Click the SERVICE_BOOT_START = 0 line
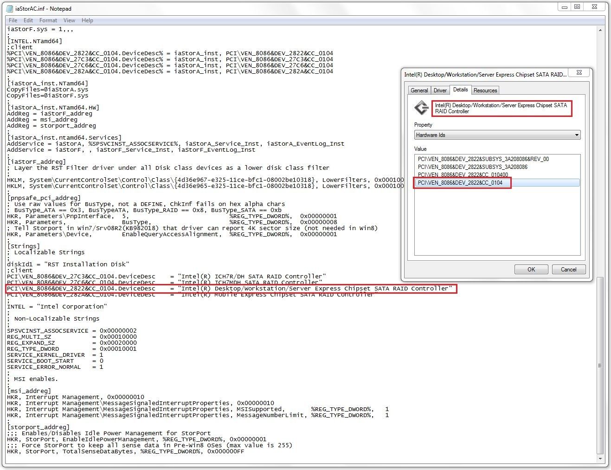Viewport: 611px width, 470px height. pyautogui.click(x=55, y=361)
